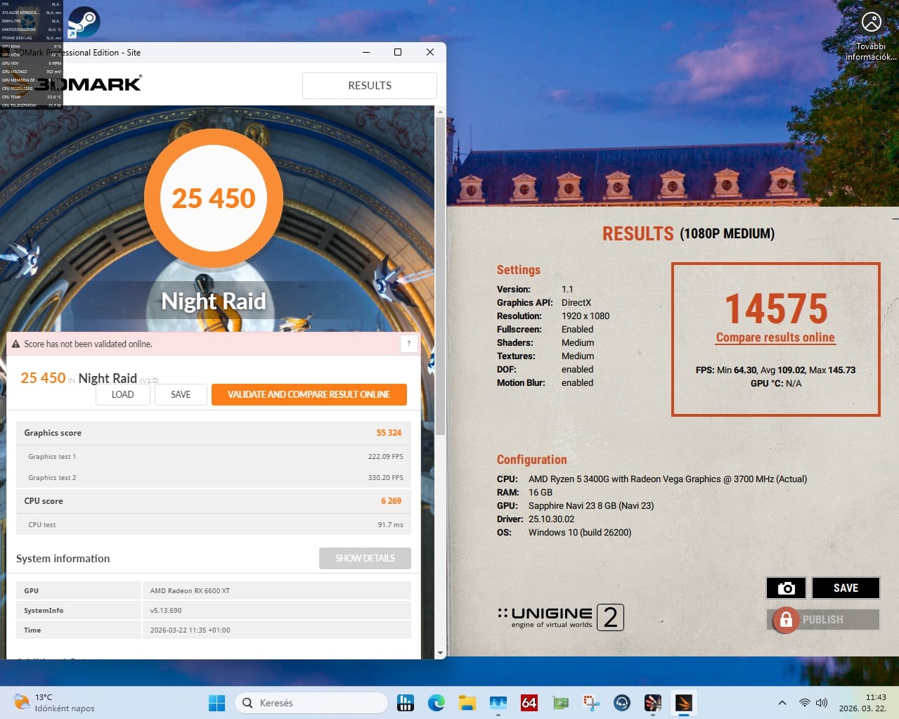This screenshot has height=719, width=899.
Task: Click the locked PUBLISH button in Unigine
Action: [823, 620]
